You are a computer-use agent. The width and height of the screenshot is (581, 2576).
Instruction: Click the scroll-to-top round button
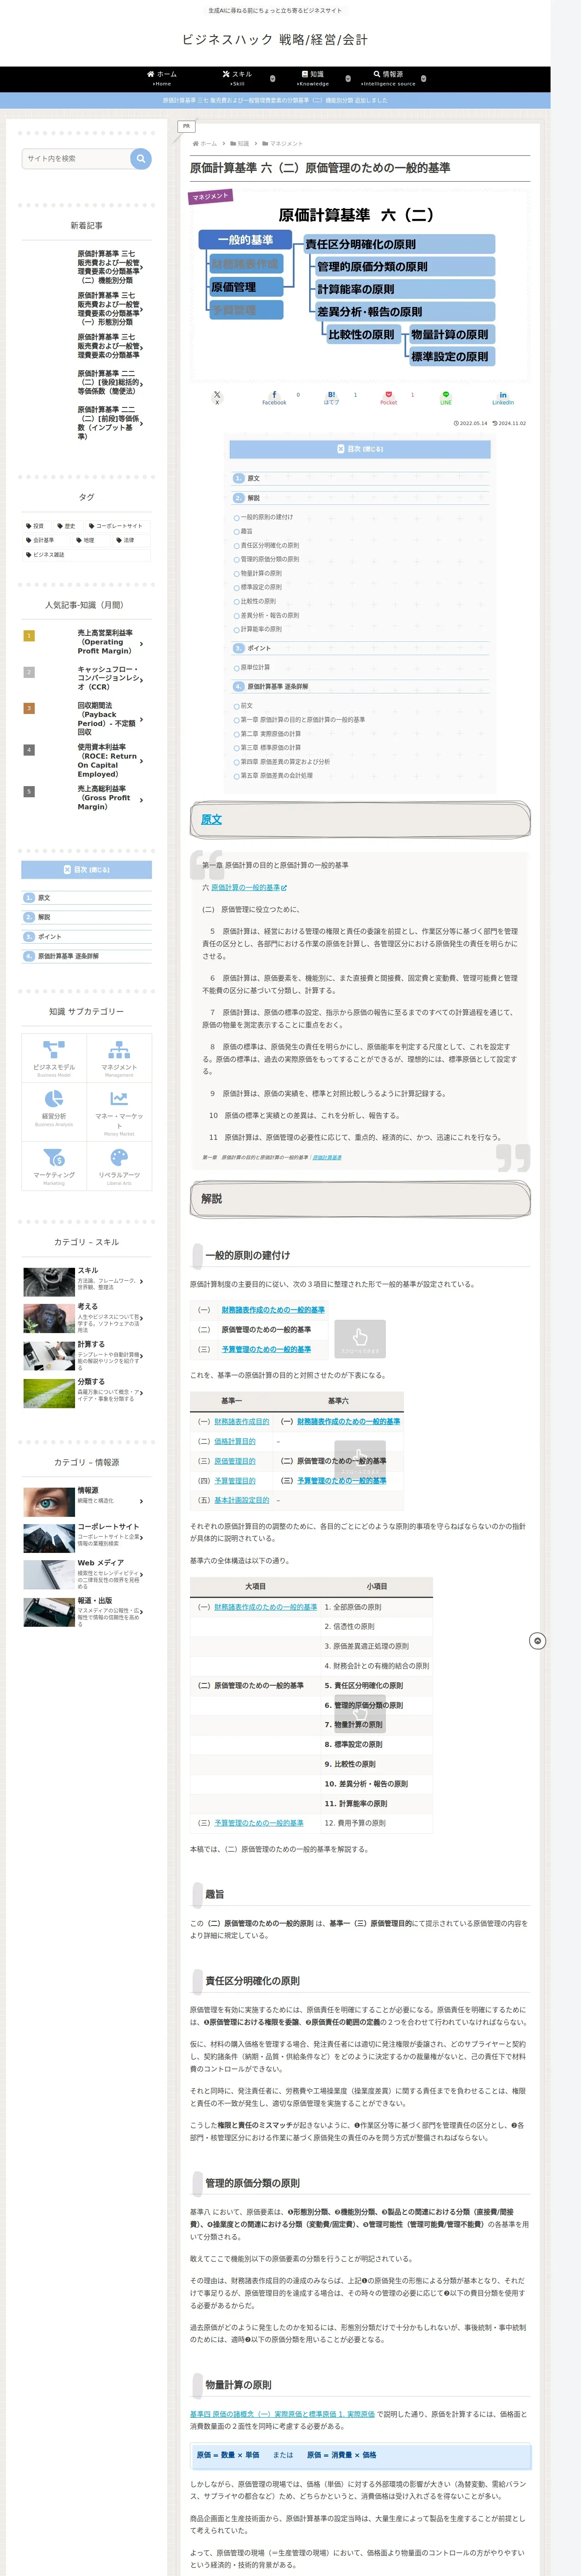coord(537,1641)
